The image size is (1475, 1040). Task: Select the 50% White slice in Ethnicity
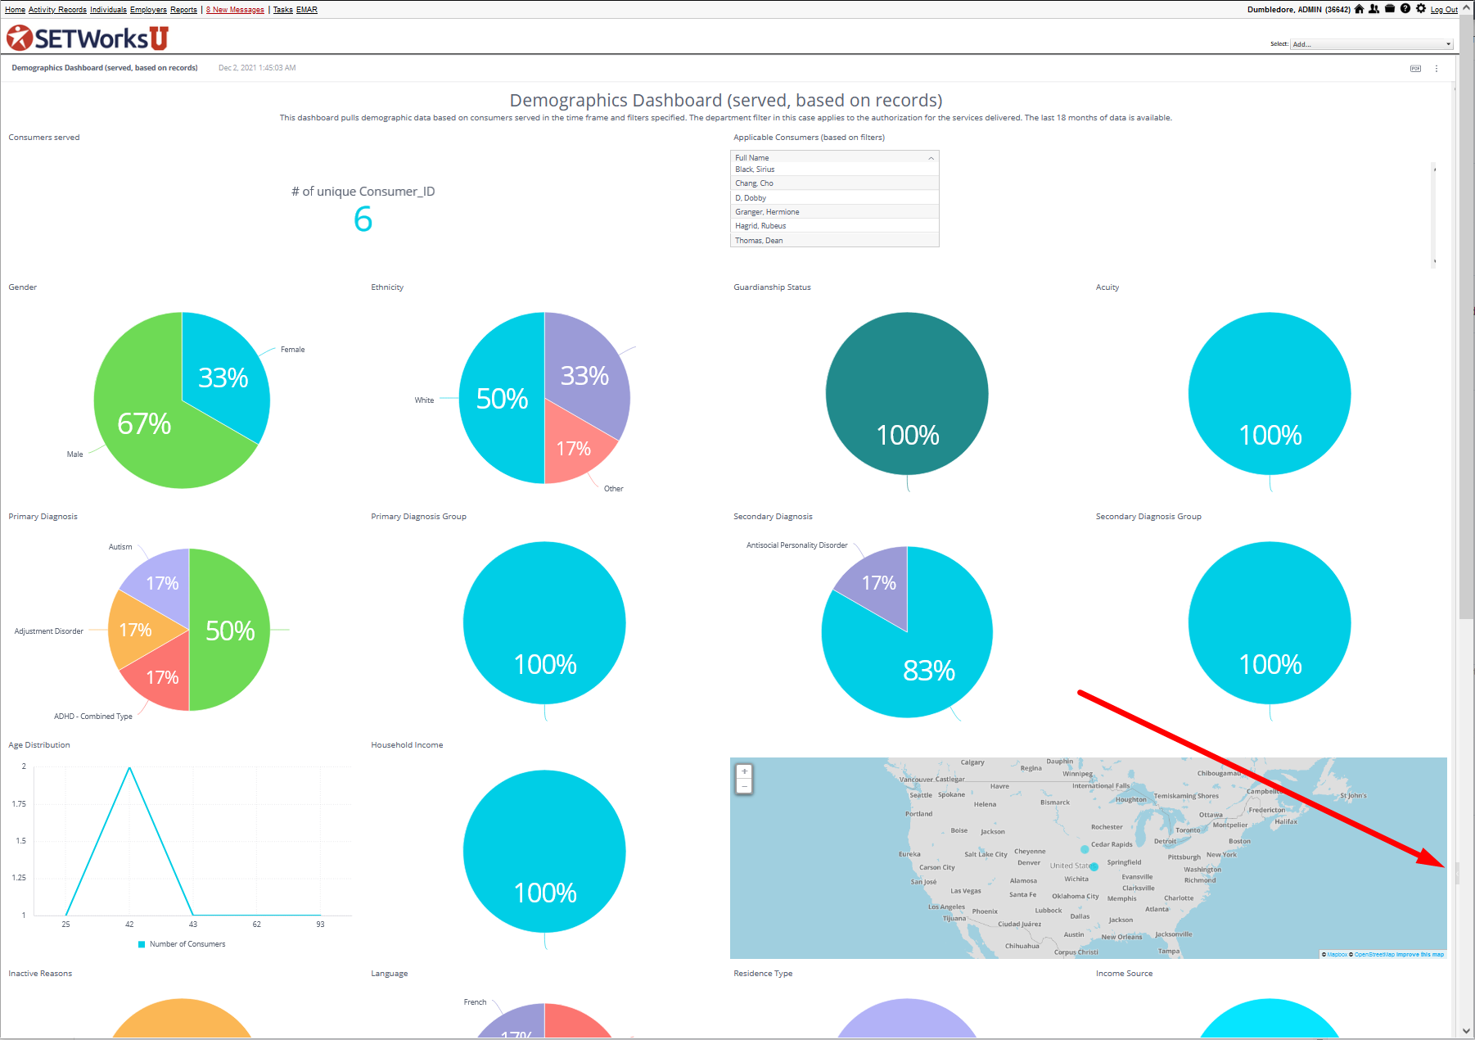(502, 399)
